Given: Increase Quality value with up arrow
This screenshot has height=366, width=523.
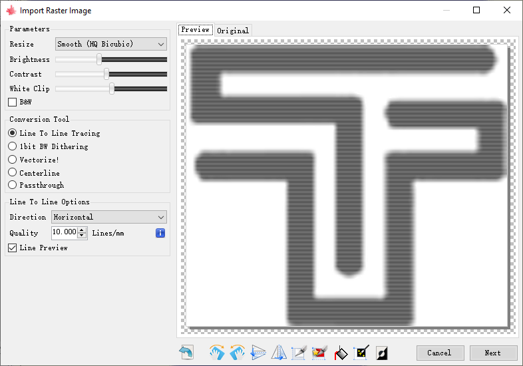Looking at the screenshot, I should coord(82,230).
